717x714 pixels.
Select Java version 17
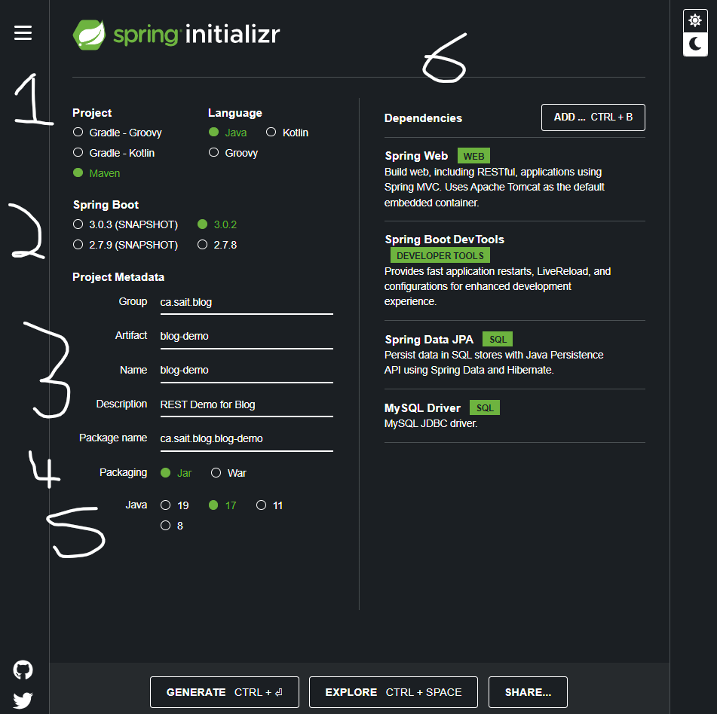click(x=222, y=505)
